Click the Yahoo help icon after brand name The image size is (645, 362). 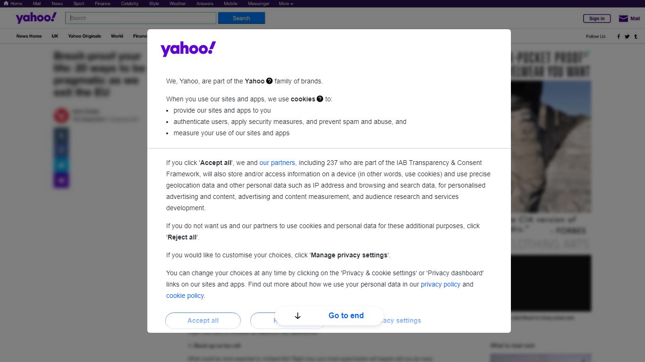tap(269, 81)
